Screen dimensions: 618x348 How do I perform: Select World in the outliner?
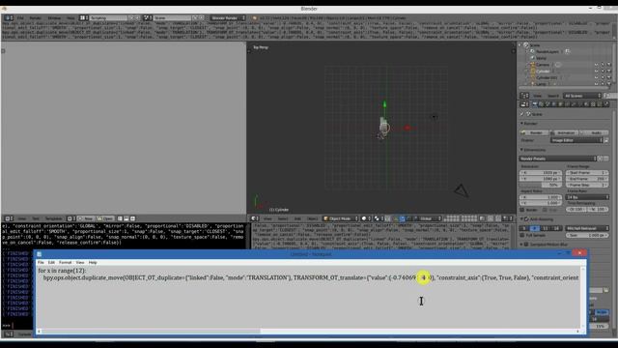tap(541, 58)
